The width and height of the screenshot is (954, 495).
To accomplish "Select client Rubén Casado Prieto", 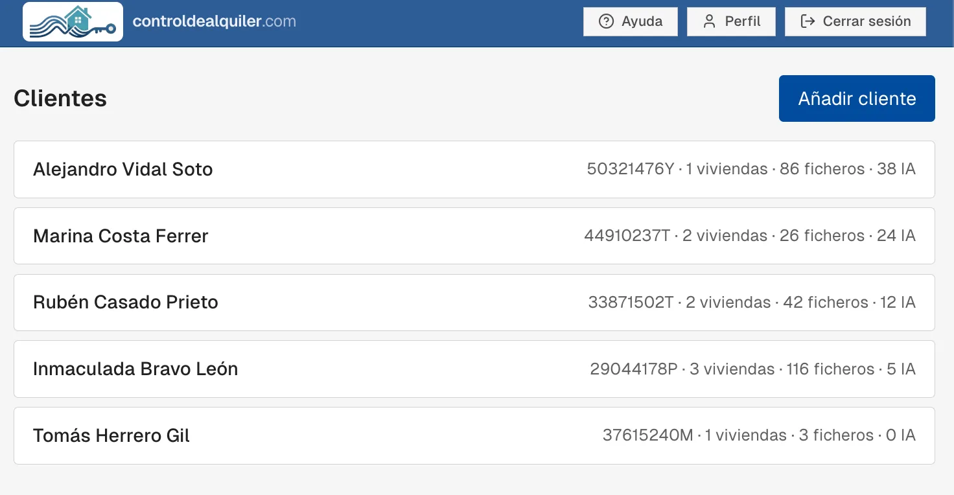I will pyautogui.click(x=474, y=303).
